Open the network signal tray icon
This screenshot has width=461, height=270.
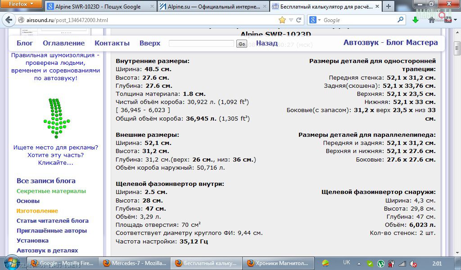(x=402, y=264)
